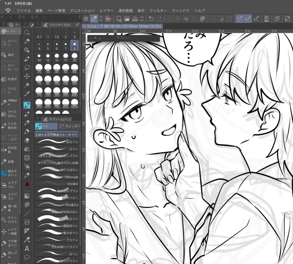
Task: Select the Operation object tool
Action: [x=27, y=50]
